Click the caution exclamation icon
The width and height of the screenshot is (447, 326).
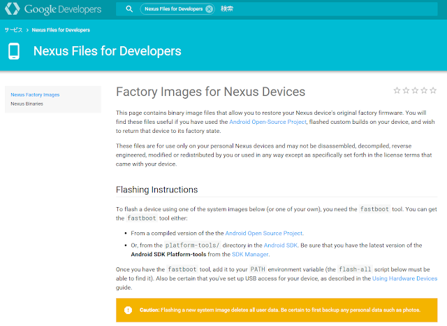coord(129,310)
